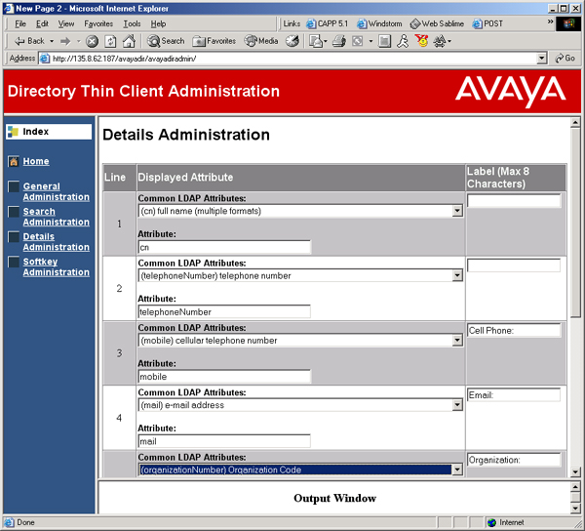This screenshot has height=531, width=585.
Task: Open the File menu
Action: 20,23
